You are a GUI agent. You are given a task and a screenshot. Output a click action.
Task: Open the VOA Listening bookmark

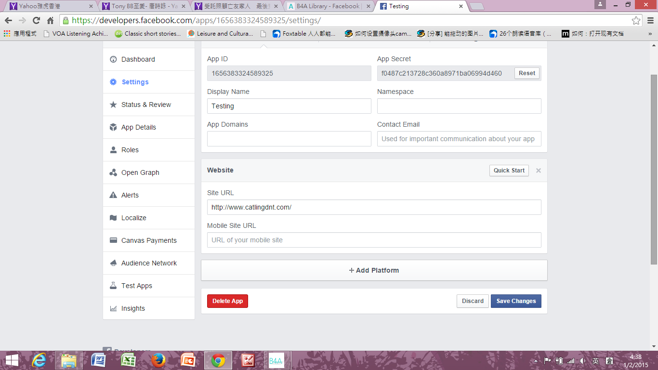(76, 34)
